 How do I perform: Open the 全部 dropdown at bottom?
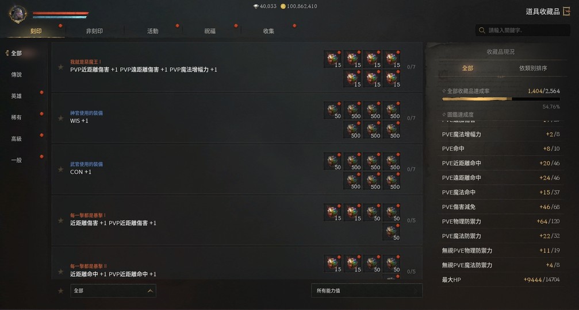(x=113, y=291)
